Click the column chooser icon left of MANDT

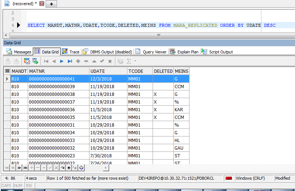click(7, 71)
